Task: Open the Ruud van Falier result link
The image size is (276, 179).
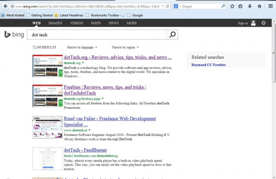Action: [x=110, y=121]
